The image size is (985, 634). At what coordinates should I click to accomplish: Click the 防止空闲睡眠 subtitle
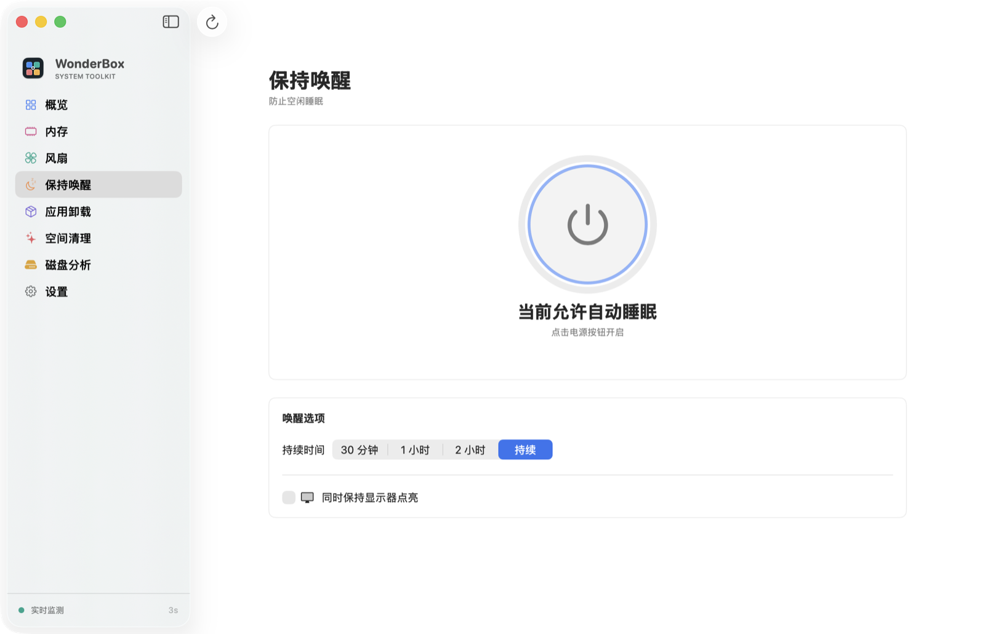[x=295, y=101]
